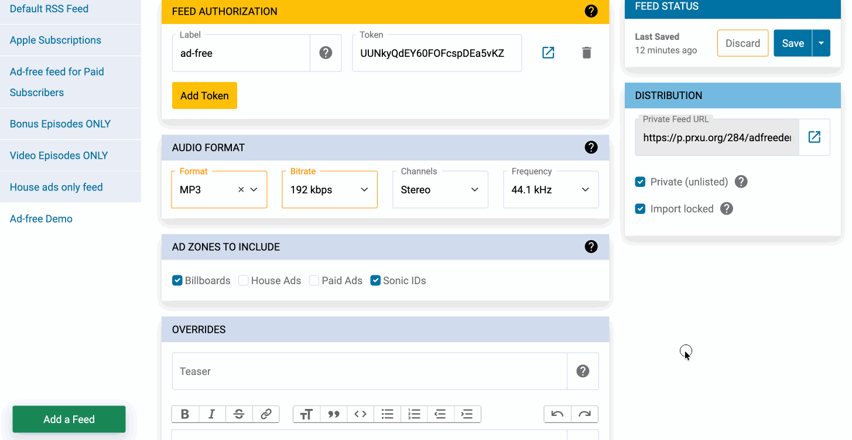Open the Save options dropdown arrow

pos(821,43)
